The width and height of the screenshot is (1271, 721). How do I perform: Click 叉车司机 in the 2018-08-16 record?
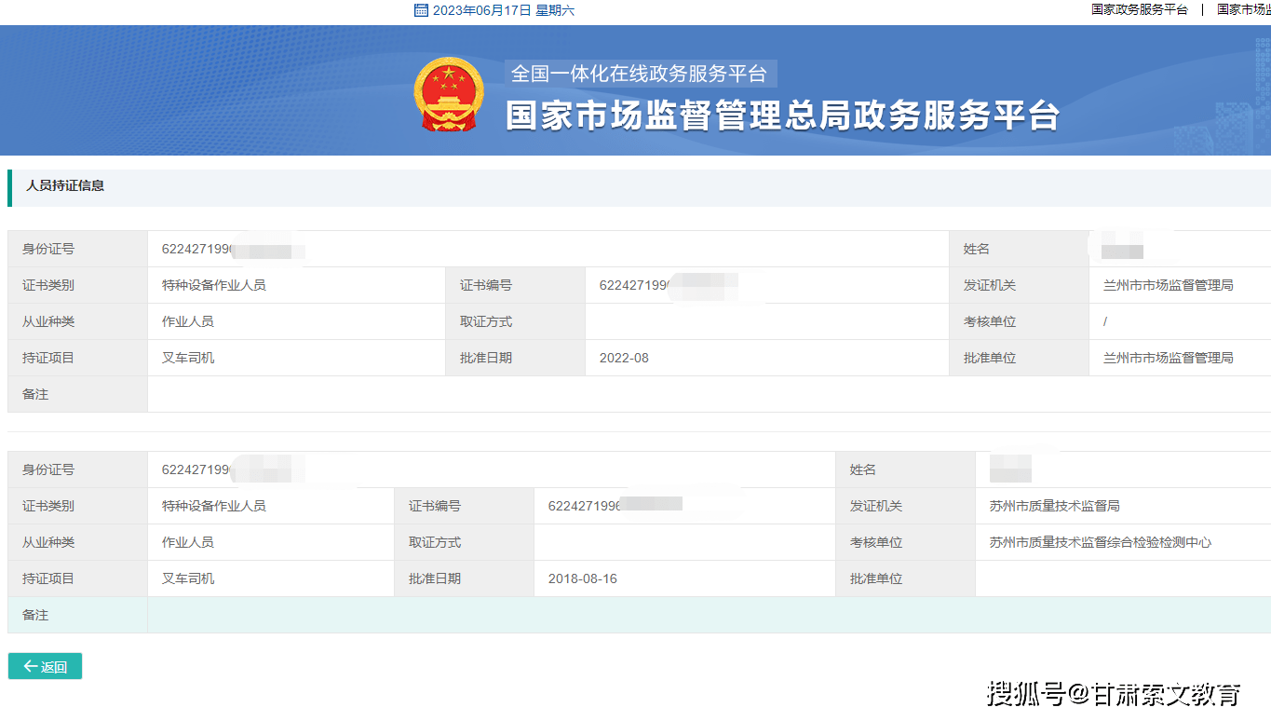(x=188, y=578)
